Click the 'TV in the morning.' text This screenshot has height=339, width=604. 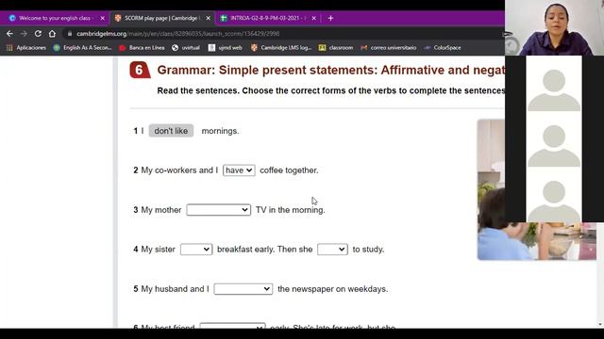click(290, 210)
